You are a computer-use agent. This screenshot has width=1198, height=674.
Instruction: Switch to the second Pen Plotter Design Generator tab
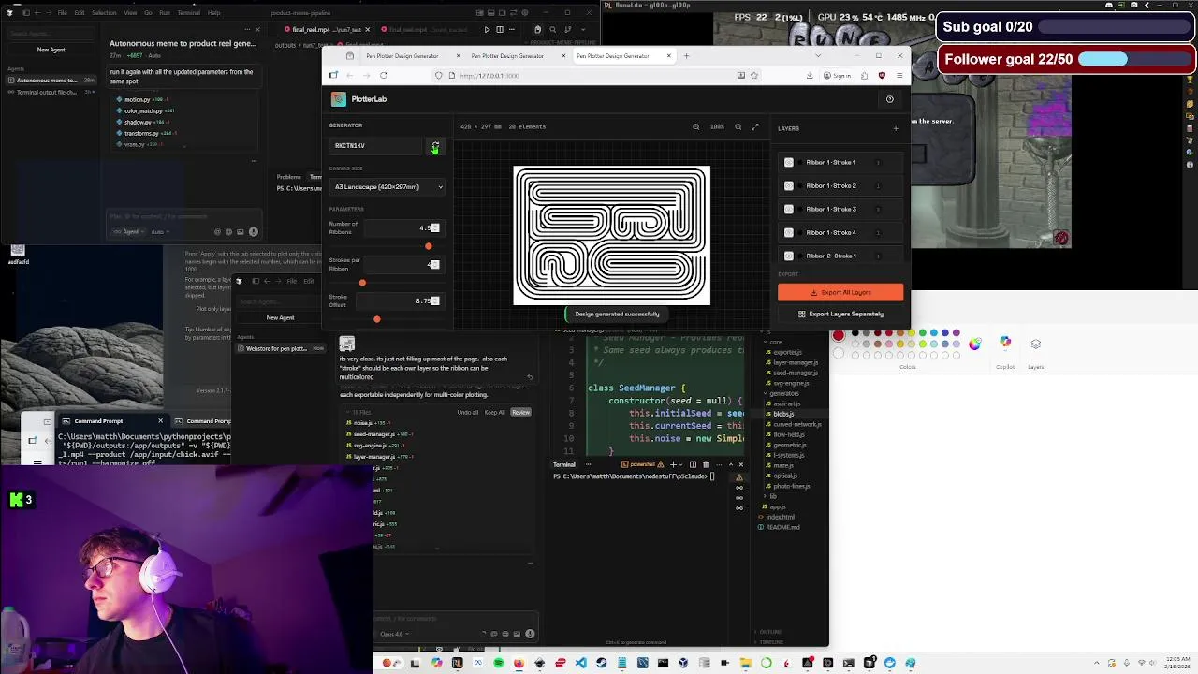coord(506,56)
